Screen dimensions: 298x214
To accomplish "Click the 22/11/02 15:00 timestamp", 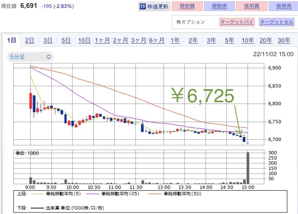I will (x=273, y=54).
